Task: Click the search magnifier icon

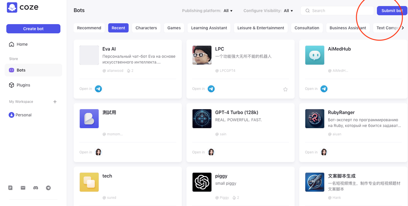Action: [307, 11]
